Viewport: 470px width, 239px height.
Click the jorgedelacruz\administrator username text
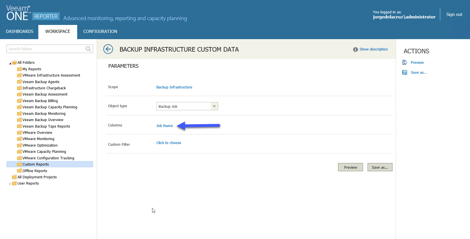click(x=404, y=17)
